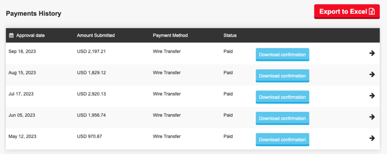Viewport: 387px width, 154px height.
Task: Click the Amount Submitted column header
Action: (x=96, y=35)
